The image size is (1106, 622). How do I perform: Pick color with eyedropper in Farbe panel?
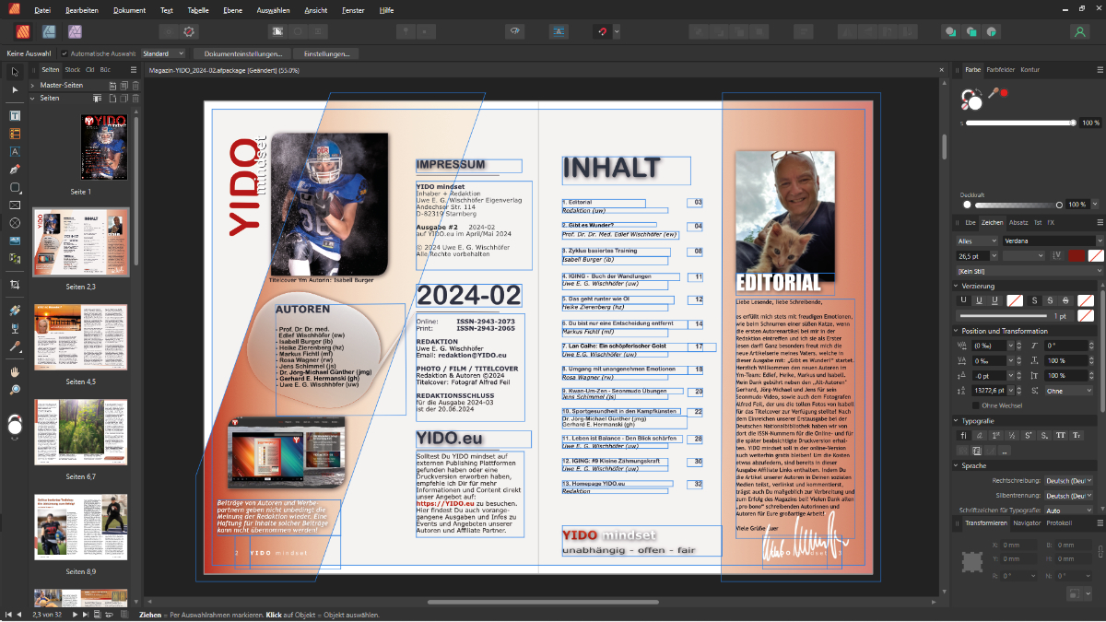994,93
